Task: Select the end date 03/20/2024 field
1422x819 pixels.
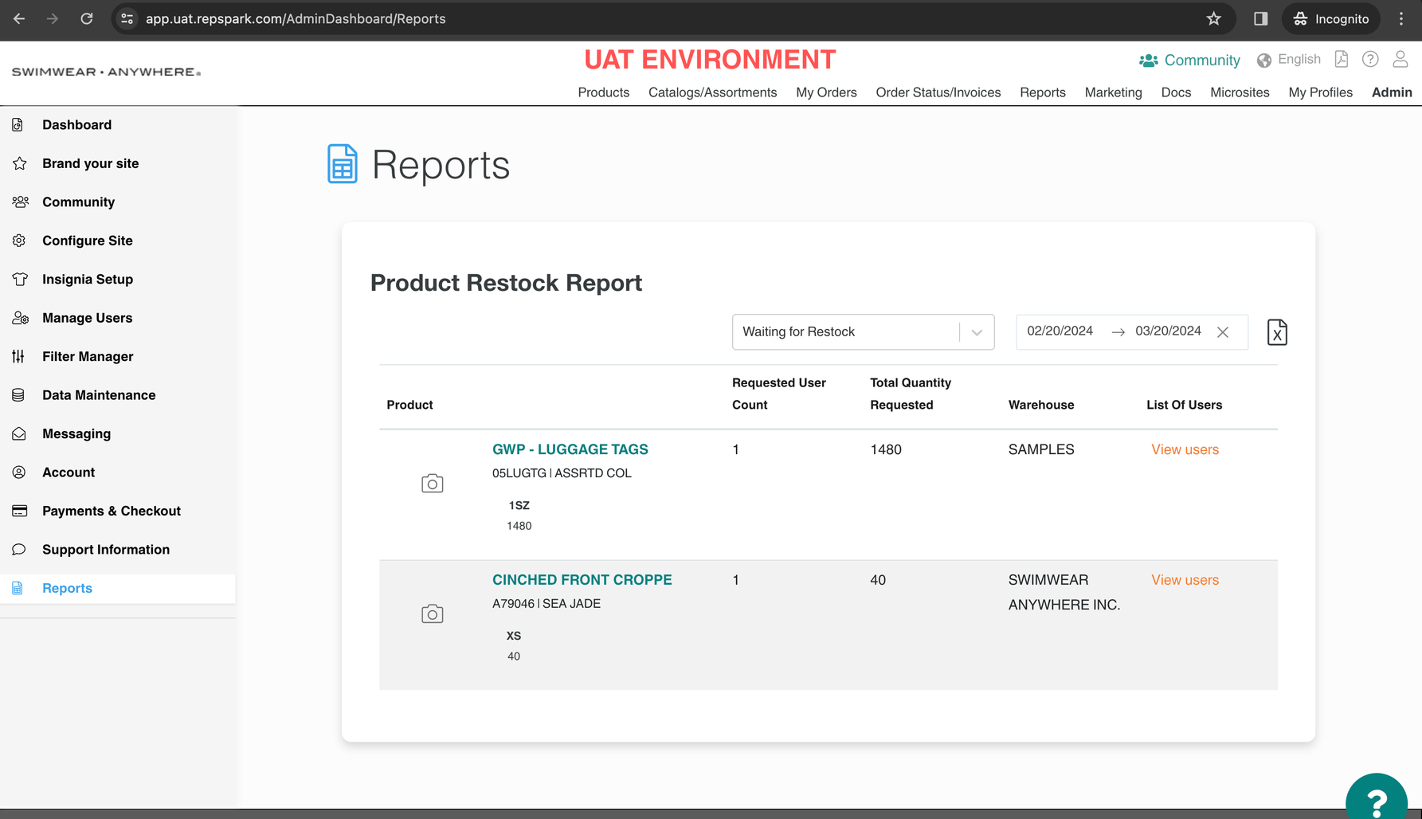Action: (x=1168, y=331)
